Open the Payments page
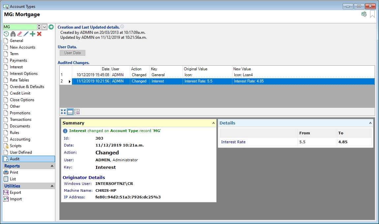The width and height of the screenshot is (379, 224). click(x=18, y=60)
